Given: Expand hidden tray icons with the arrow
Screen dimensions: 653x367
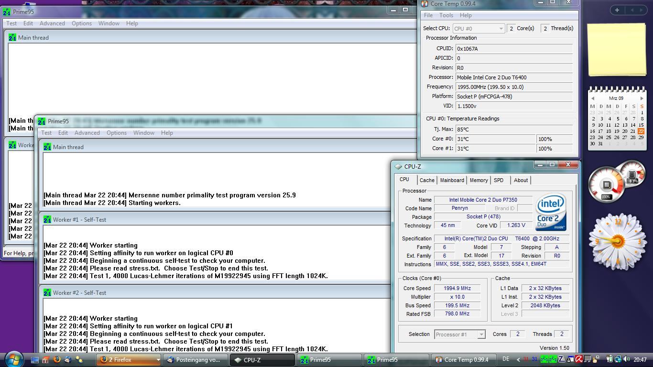Looking at the screenshot, I should (518, 360).
